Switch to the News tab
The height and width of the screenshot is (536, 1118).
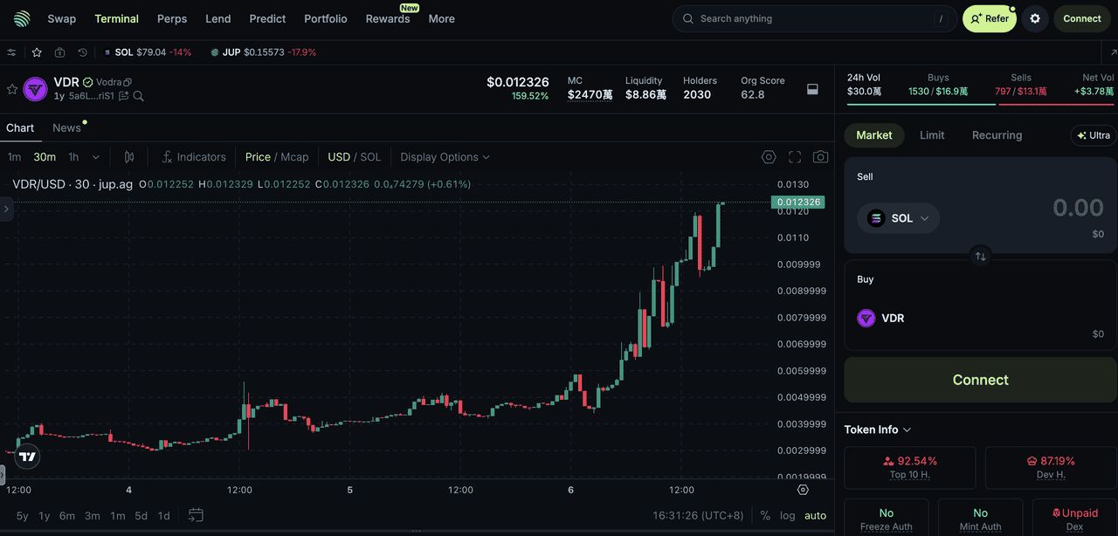click(66, 127)
